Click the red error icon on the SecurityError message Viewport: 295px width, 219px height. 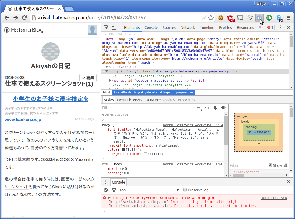click(104, 198)
